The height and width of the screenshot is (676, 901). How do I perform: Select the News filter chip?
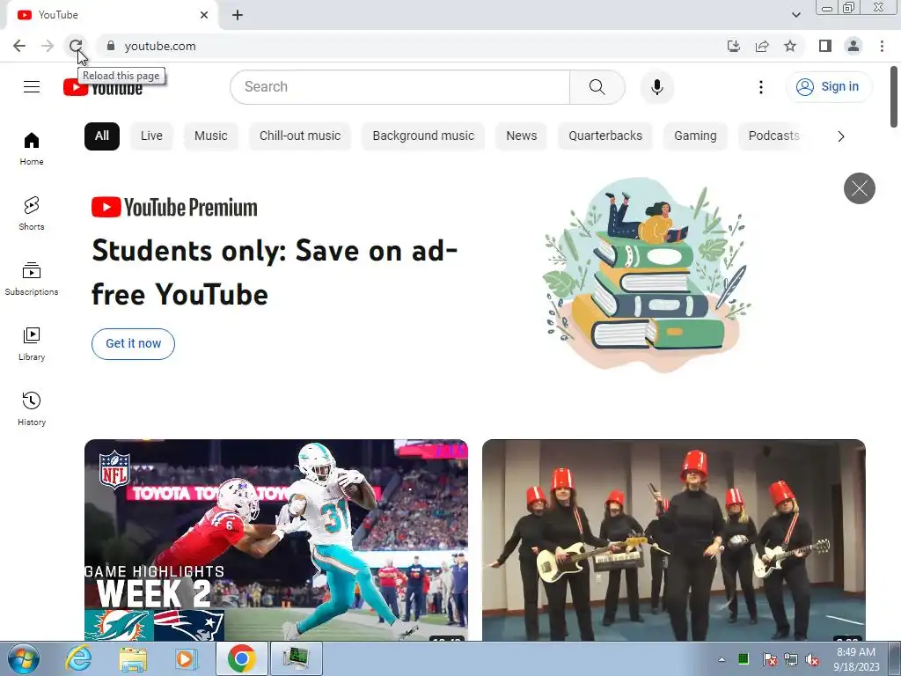(522, 136)
